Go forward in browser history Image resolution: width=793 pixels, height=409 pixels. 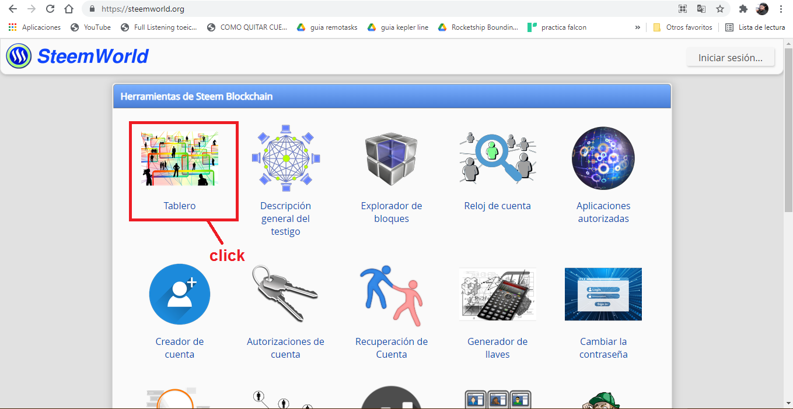(x=32, y=9)
